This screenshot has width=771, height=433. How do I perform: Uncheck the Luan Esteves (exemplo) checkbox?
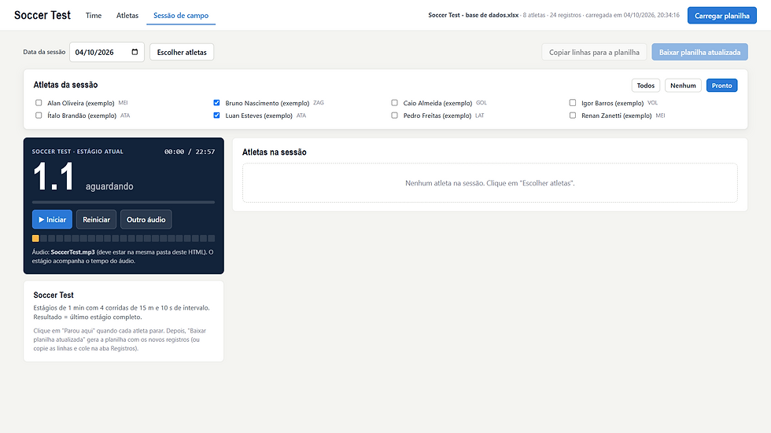216,116
